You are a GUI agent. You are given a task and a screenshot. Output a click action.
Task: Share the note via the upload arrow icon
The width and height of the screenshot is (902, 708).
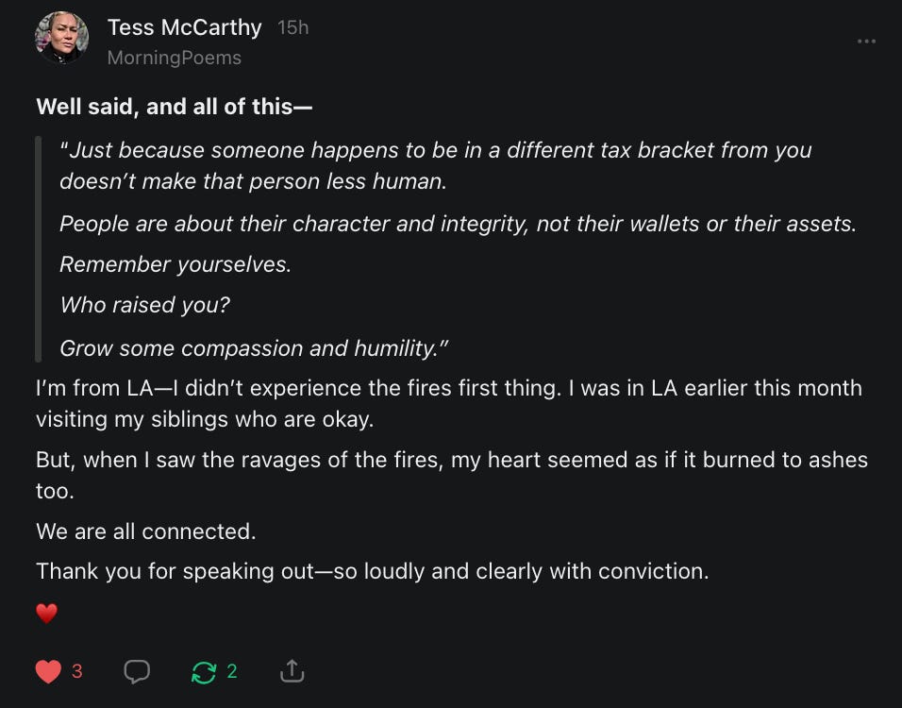pos(292,671)
